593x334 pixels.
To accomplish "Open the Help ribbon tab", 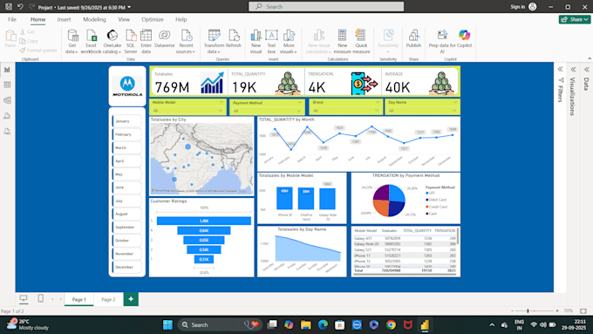I will (181, 19).
